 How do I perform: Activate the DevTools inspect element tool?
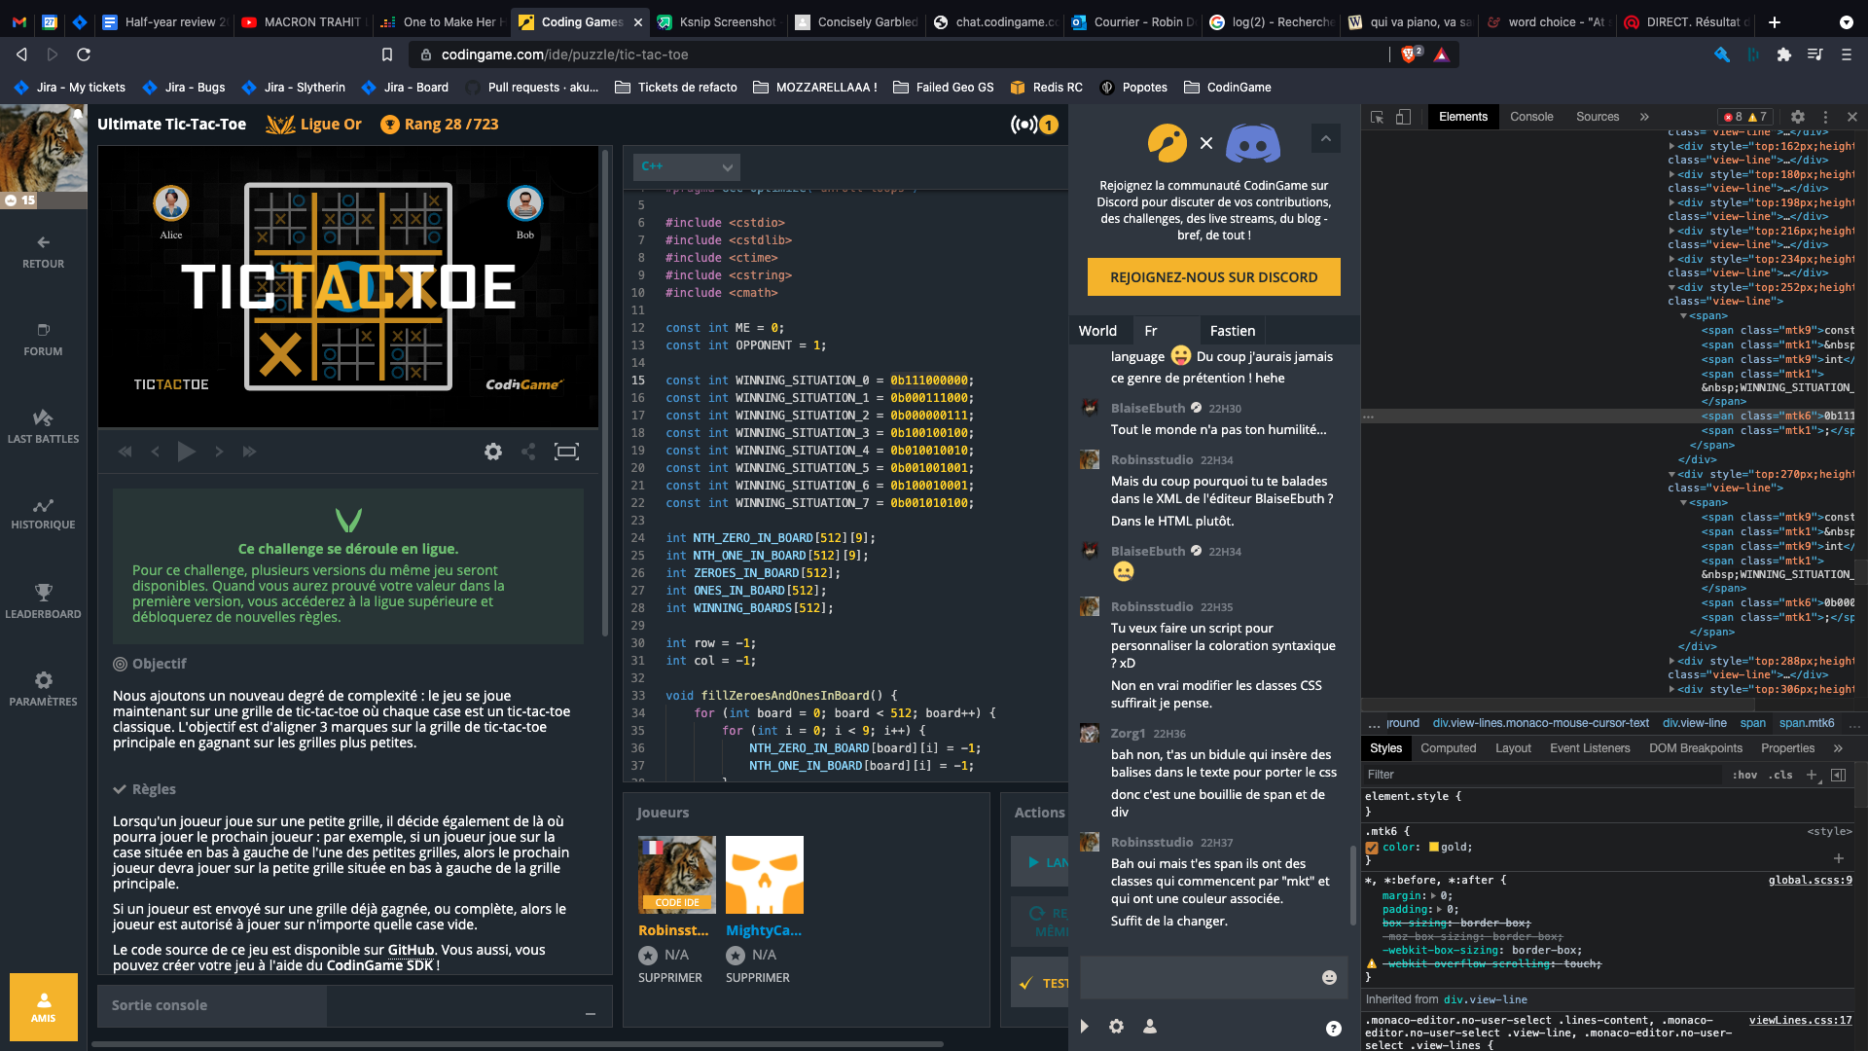pyautogui.click(x=1377, y=117)
